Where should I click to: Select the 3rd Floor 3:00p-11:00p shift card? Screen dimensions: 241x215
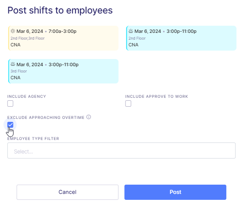[63, 71]
